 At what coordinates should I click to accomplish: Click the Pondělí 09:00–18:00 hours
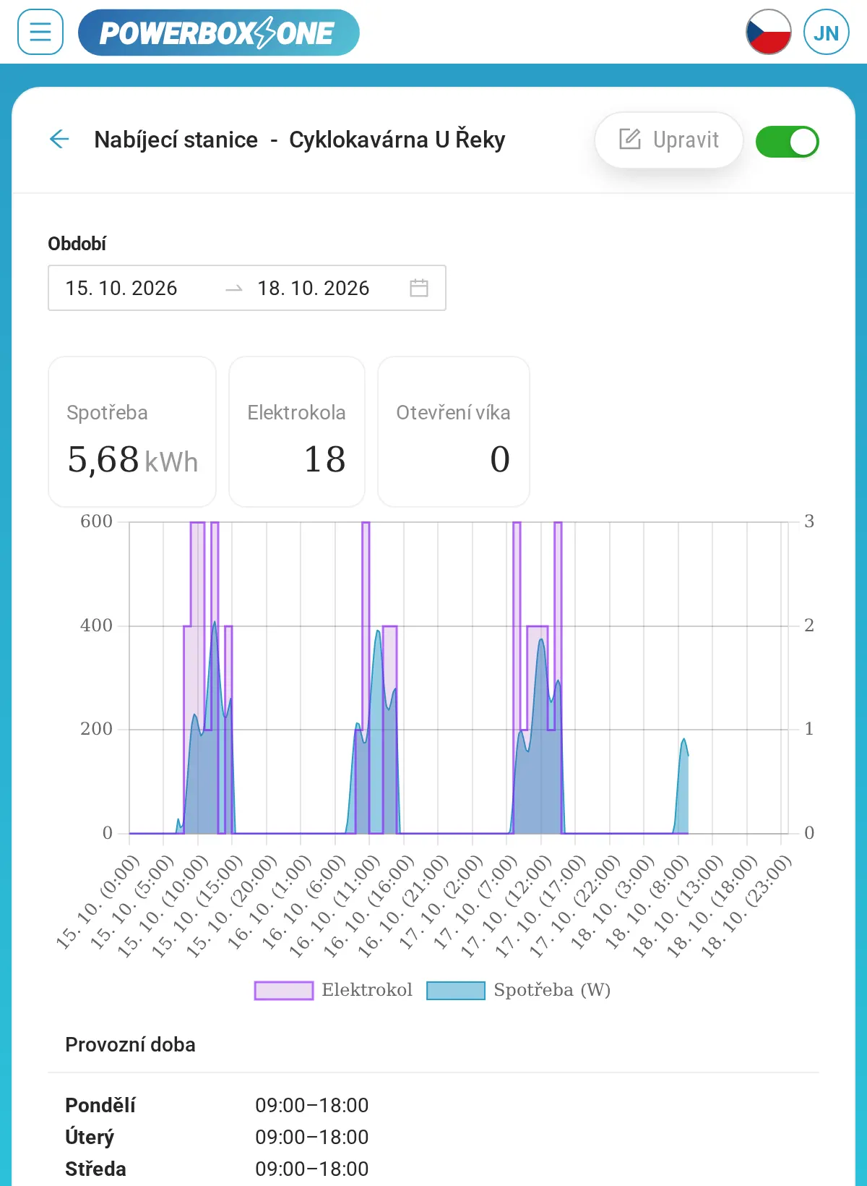312,1105
